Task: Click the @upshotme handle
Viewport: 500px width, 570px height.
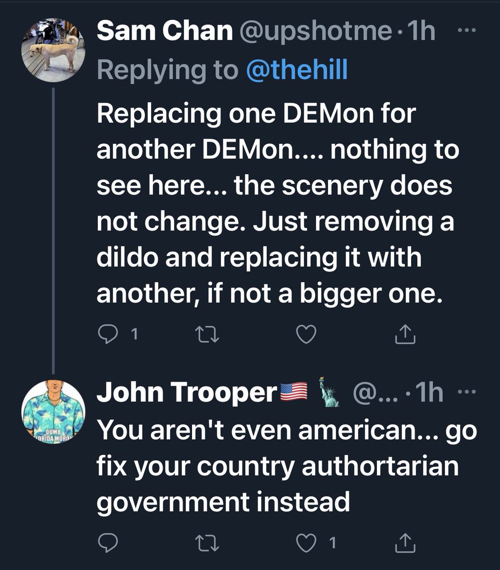Action: (315, 32)
